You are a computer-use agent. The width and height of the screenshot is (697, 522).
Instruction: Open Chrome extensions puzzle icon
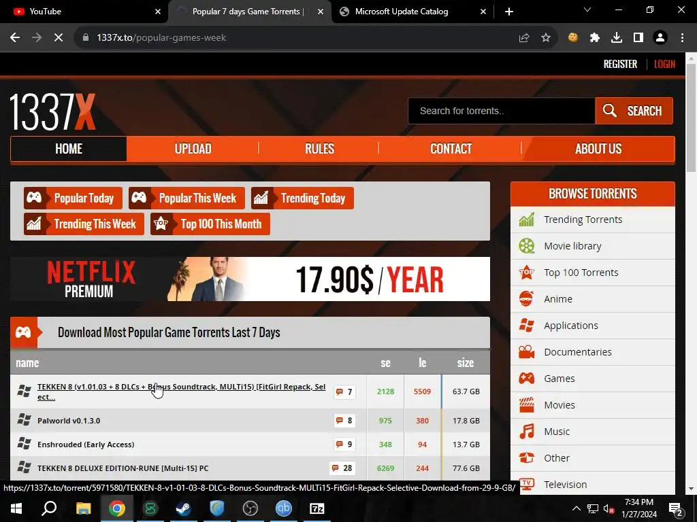pyautogui.click(x=595, y=38)
